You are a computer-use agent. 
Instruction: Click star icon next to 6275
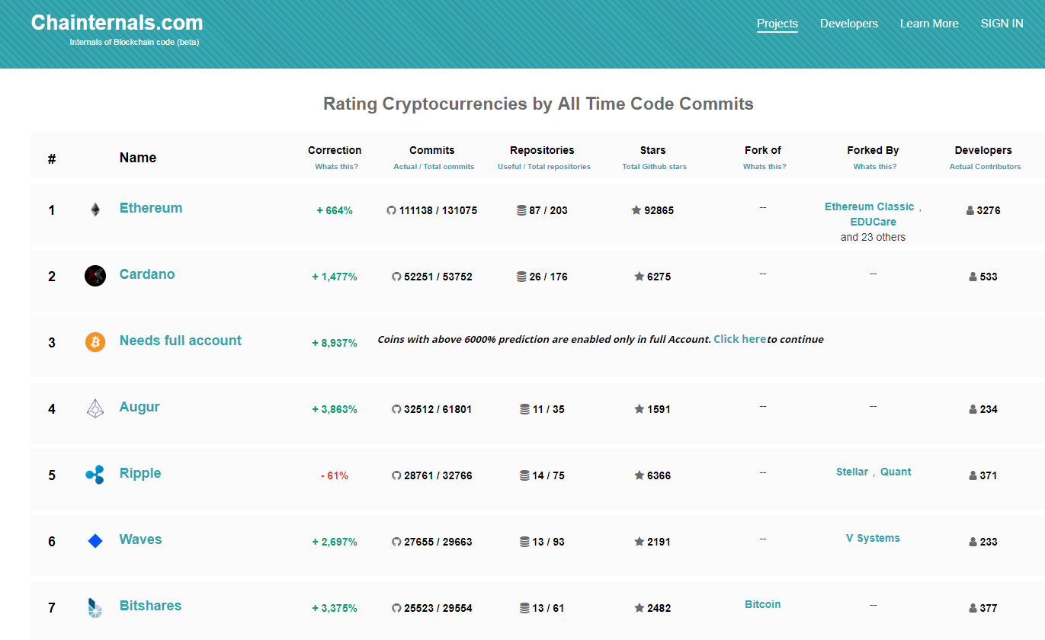point(640,277)
